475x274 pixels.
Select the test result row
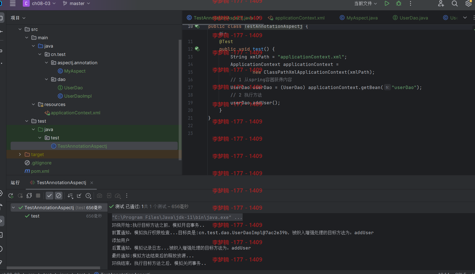coord(59,216)
